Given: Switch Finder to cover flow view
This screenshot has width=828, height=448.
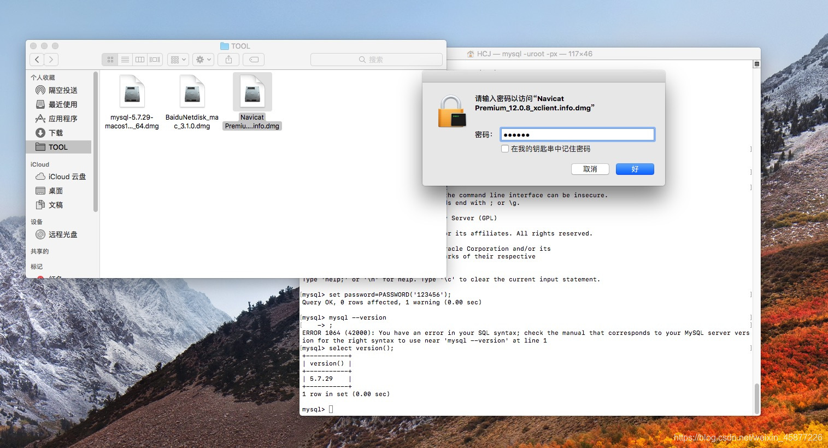Looking at the screenshot, I should (x=155, y=60).
